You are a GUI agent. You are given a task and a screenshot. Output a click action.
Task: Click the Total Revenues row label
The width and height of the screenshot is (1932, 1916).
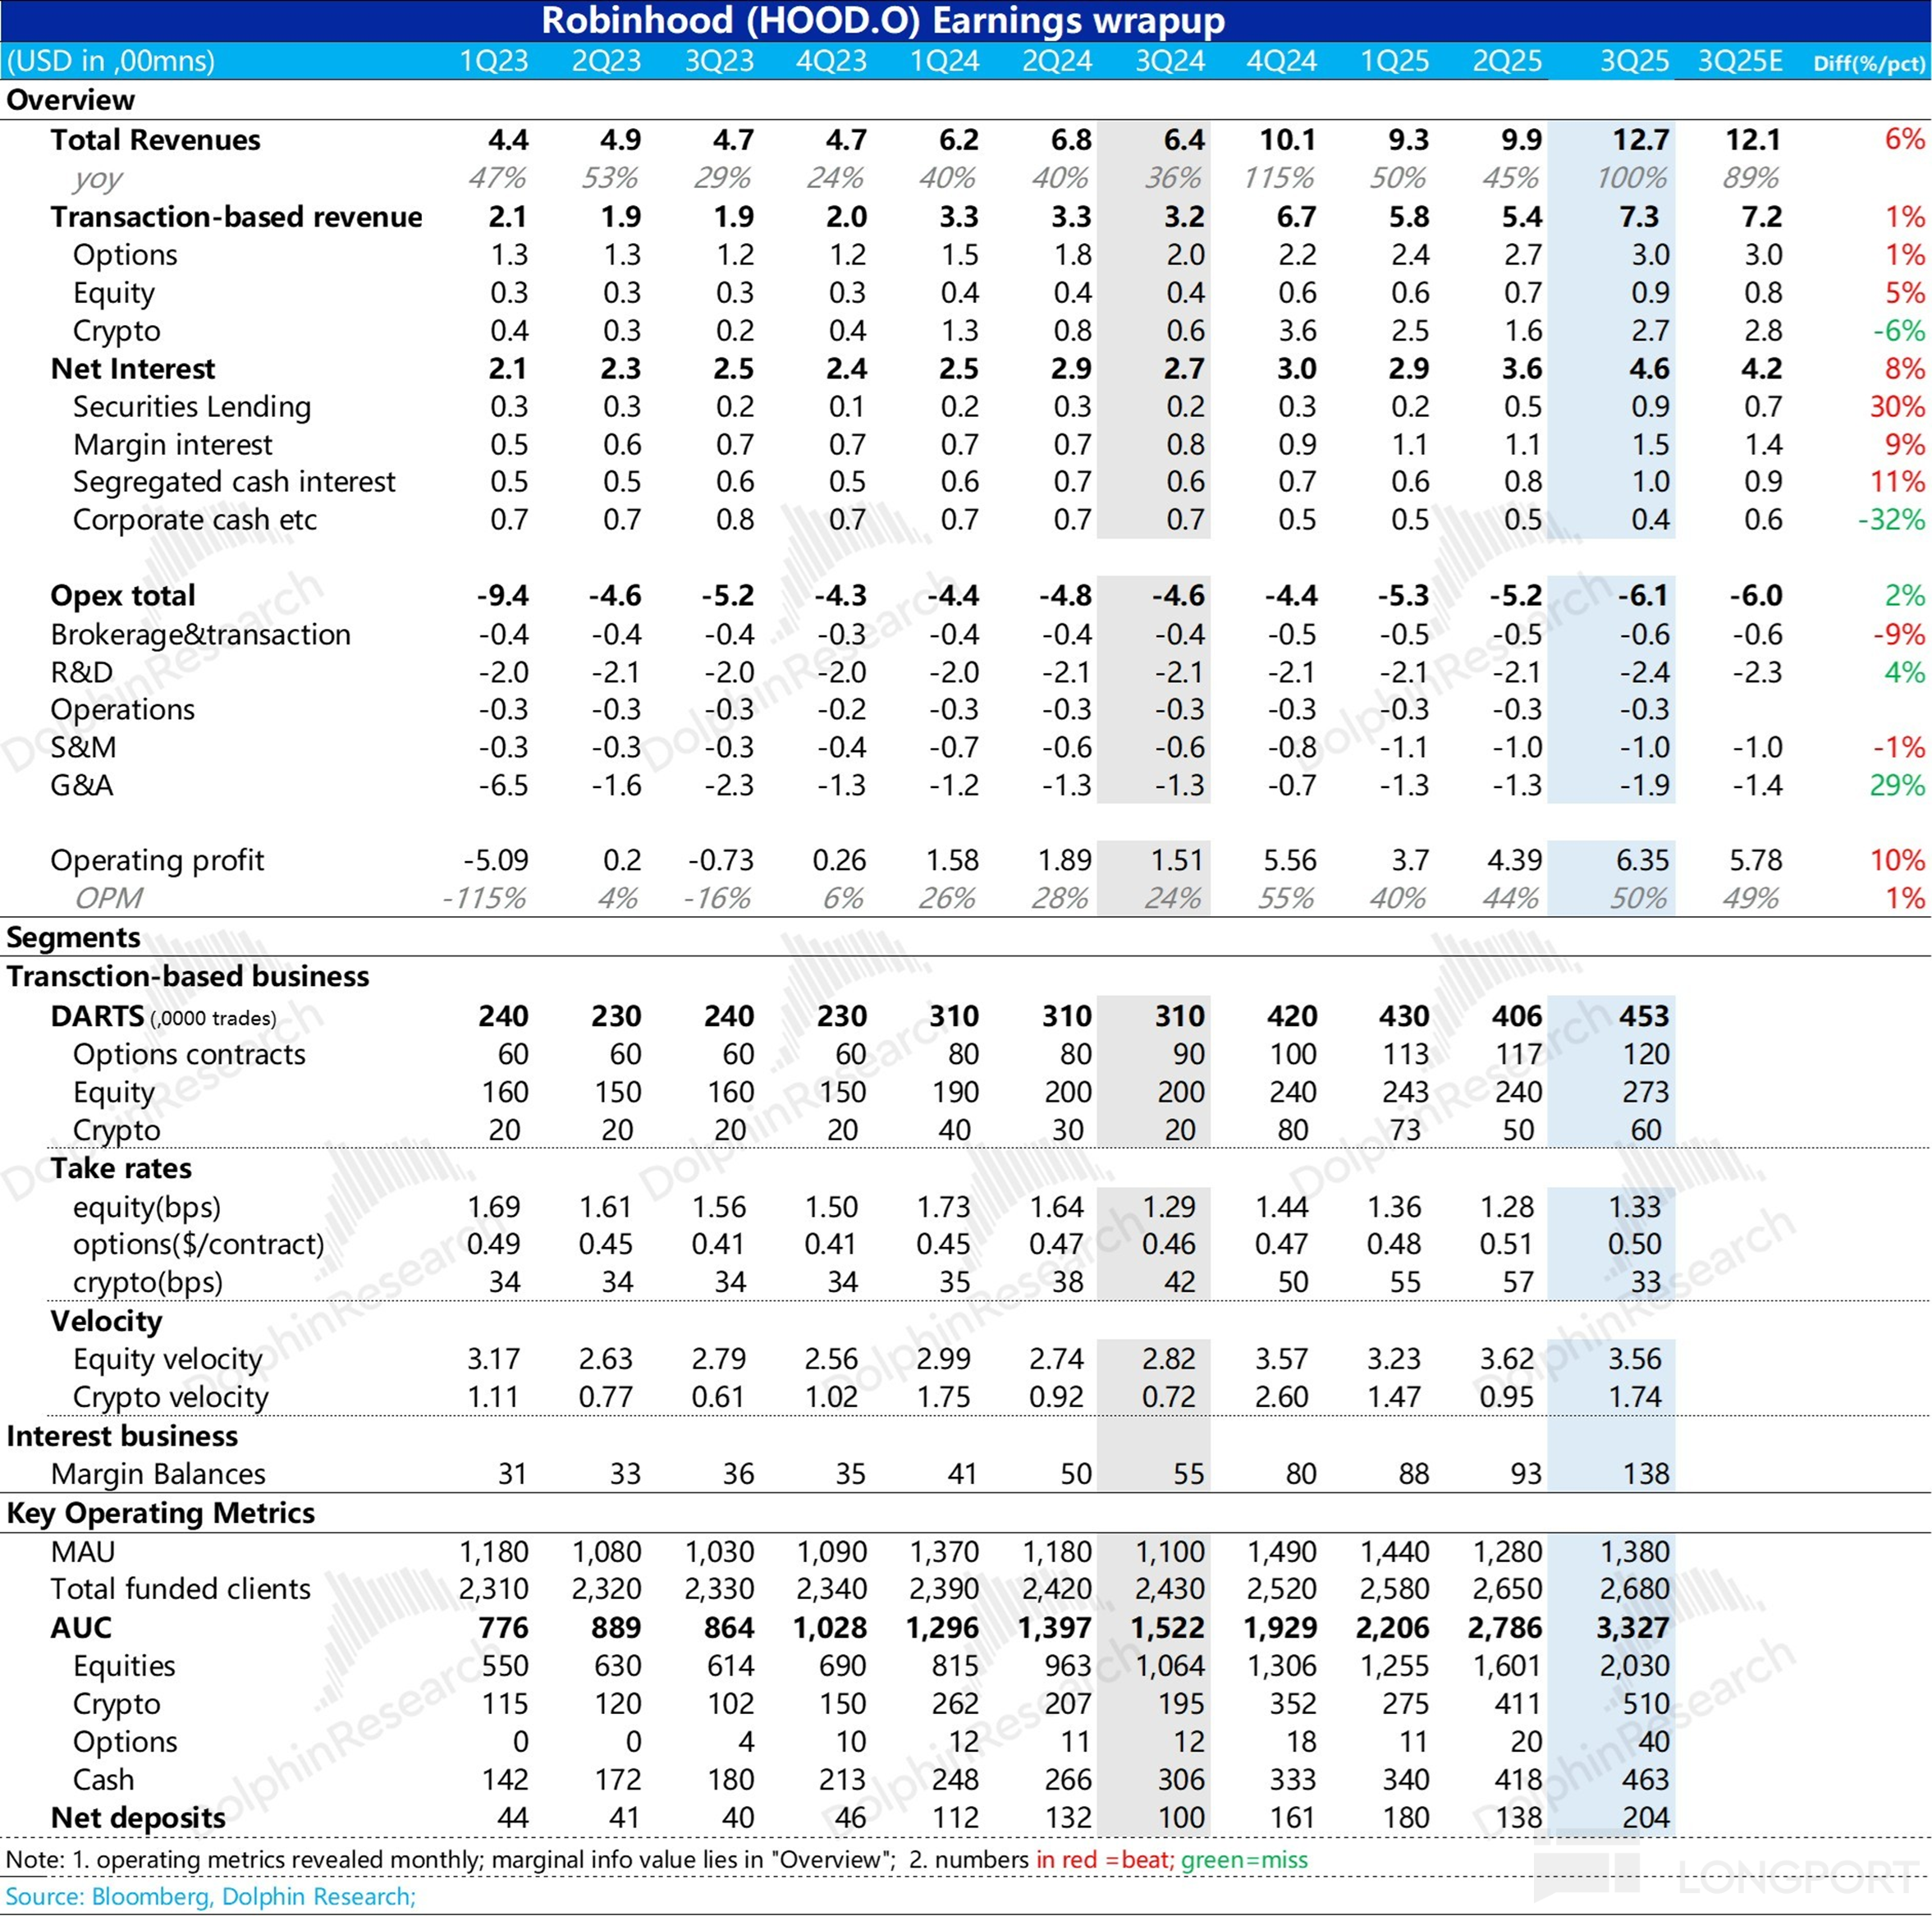tap(155, 140)
